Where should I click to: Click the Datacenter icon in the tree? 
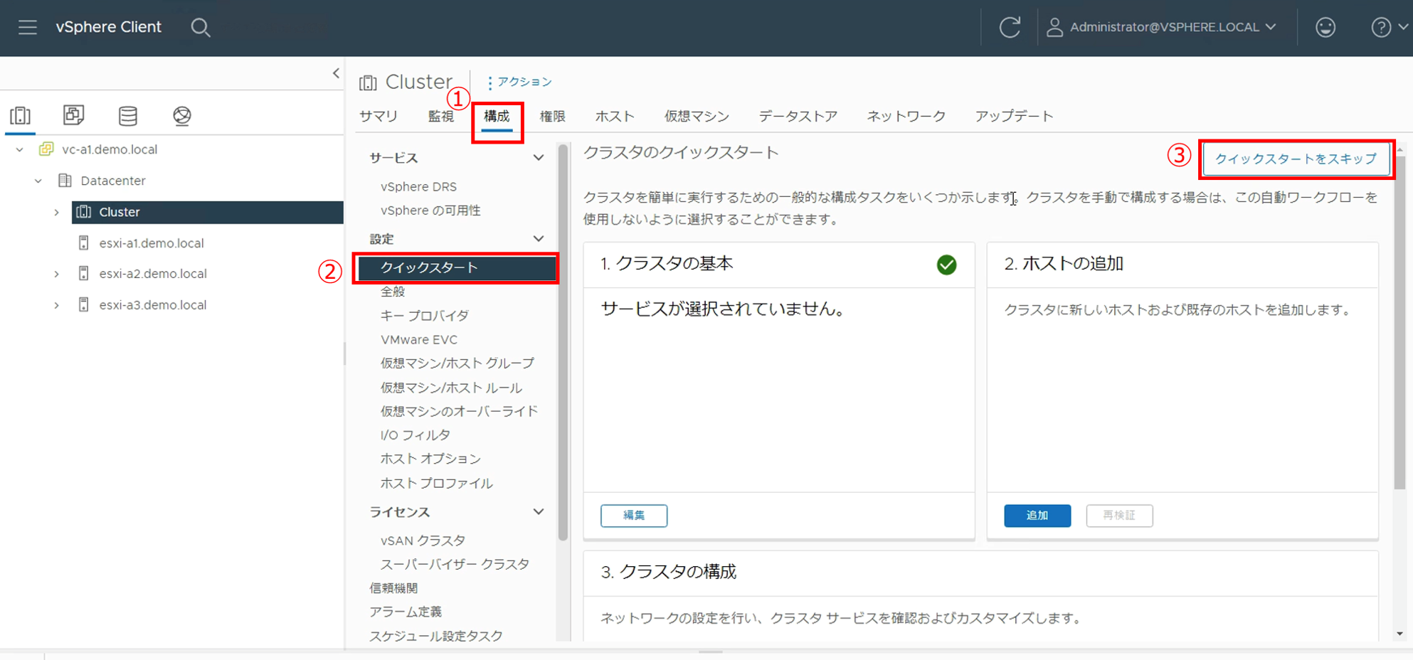pyautogui.click(x=65, y=181)
